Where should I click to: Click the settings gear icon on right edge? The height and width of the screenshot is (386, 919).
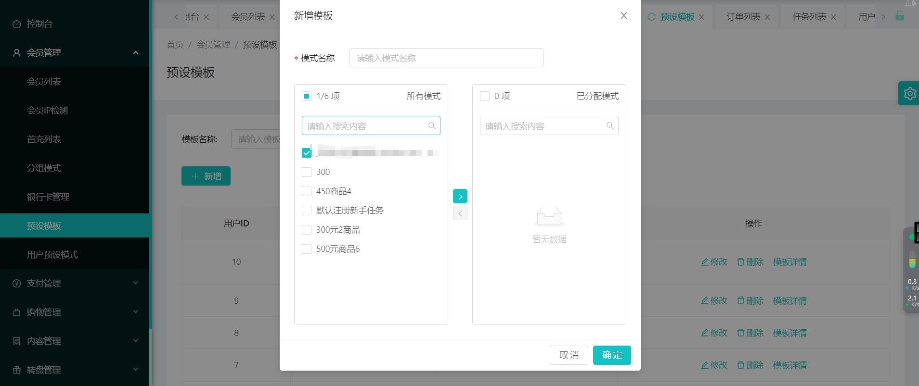pos(909,93)
